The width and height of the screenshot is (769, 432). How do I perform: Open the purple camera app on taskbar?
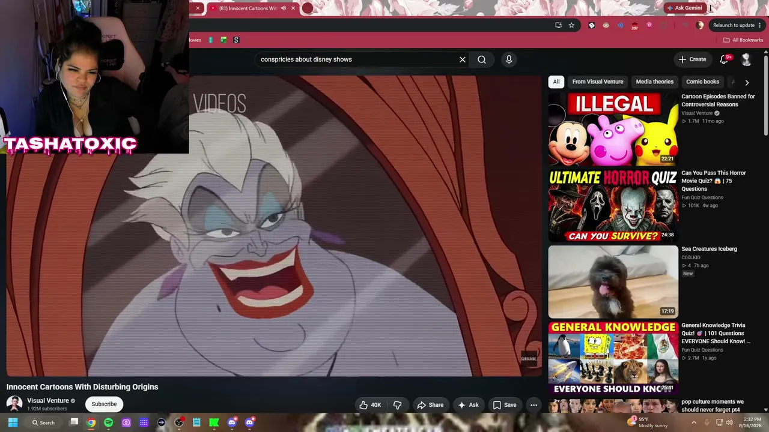tap(126, 422)
